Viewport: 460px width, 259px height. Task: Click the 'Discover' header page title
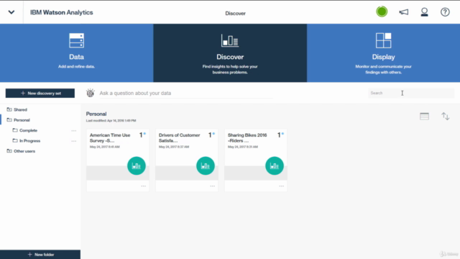(235, 13)
